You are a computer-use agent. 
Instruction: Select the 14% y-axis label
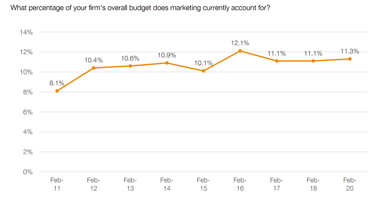pos(26,32)
